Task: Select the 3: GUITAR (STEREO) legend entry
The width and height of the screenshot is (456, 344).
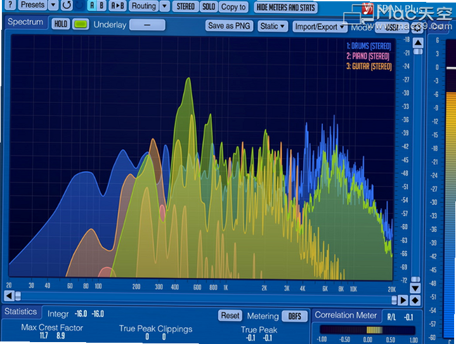Action: click(x=368, y=67)
